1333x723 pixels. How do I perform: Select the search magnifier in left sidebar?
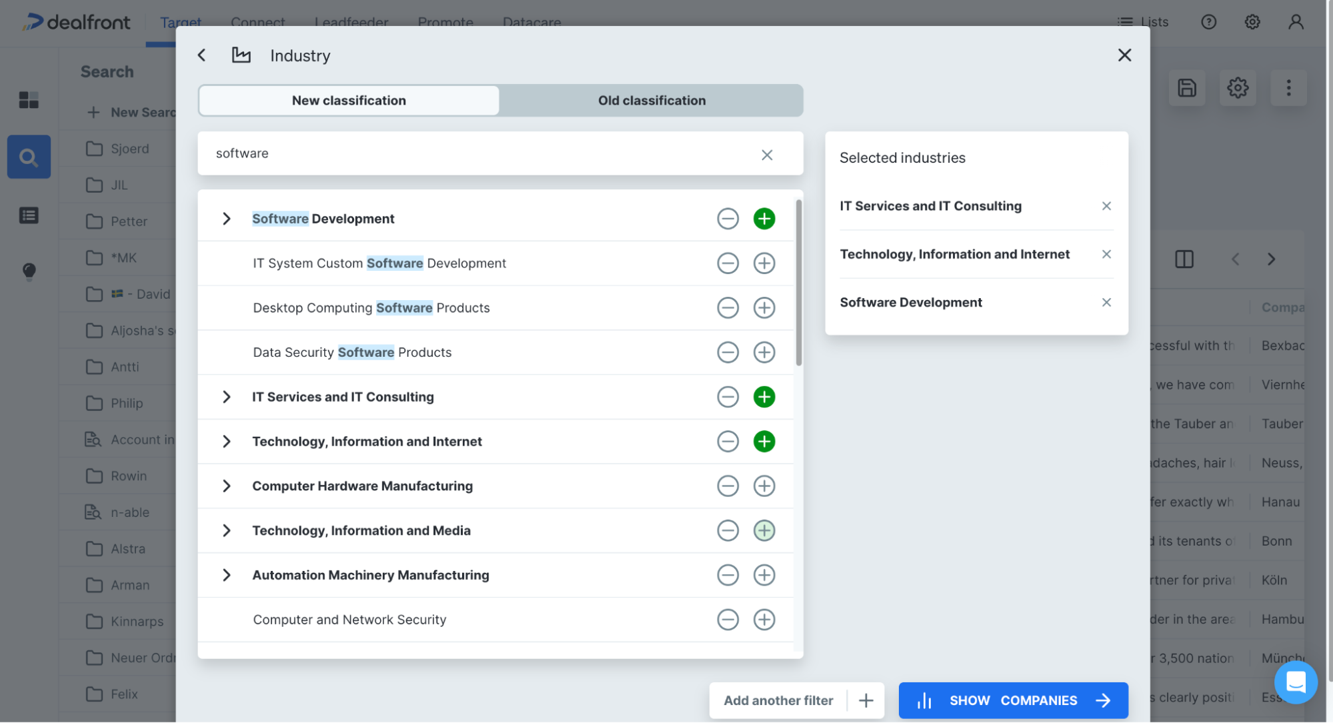click(x=28, y=157)
